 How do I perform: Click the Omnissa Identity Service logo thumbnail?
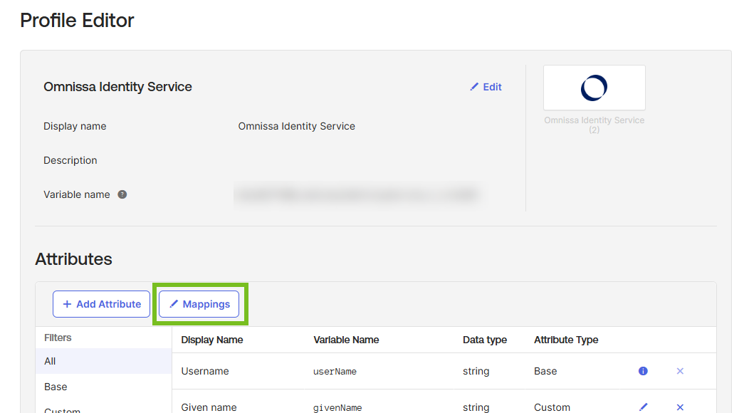pyautogui.click(x=595, y=88)
